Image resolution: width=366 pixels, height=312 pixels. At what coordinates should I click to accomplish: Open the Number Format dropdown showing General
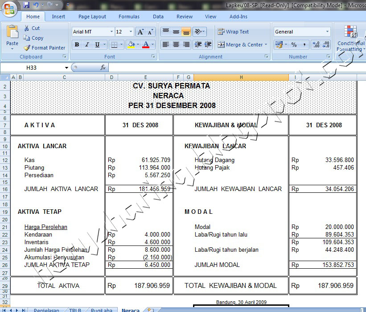click(x=327, y=31)
